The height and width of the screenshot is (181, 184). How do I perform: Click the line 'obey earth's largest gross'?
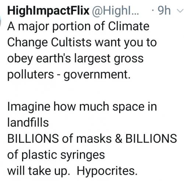click(x=75, y=59)
